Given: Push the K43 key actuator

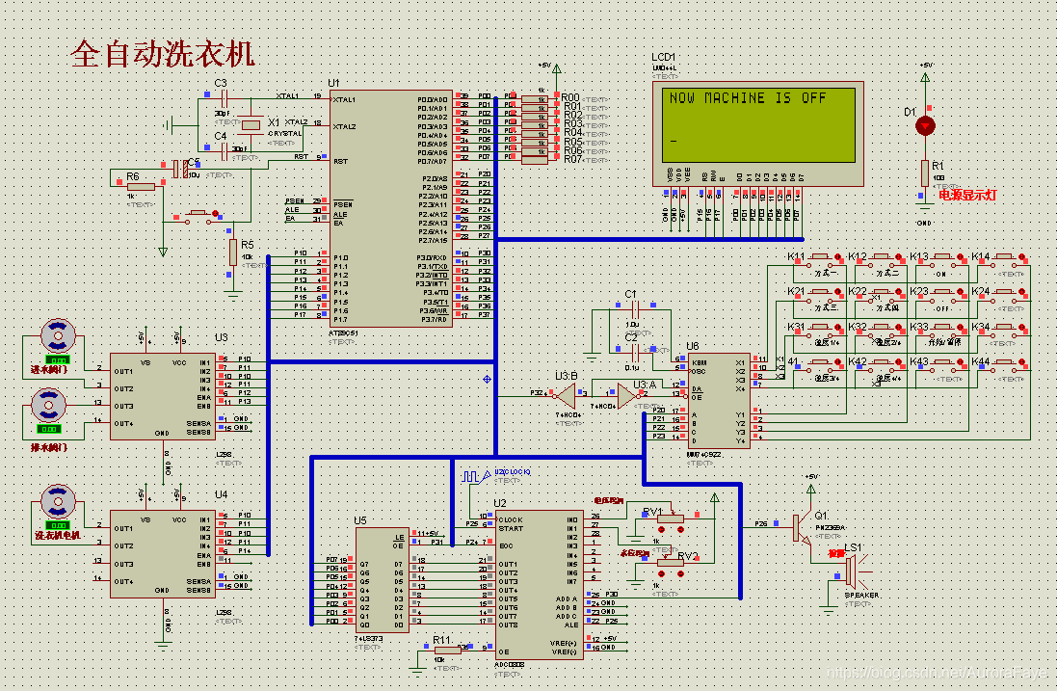Looking at the screenshot, I should [x=943, y=361].
